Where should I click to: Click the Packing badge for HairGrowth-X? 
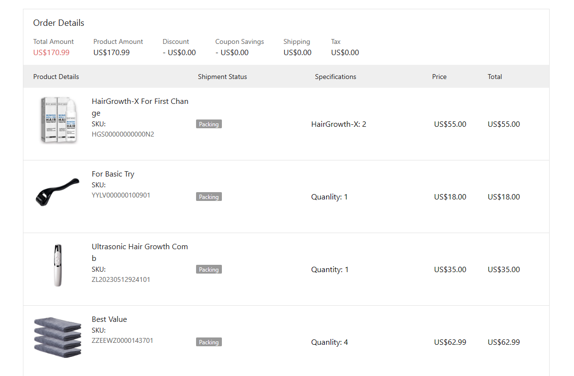click(x=209, y=124)
